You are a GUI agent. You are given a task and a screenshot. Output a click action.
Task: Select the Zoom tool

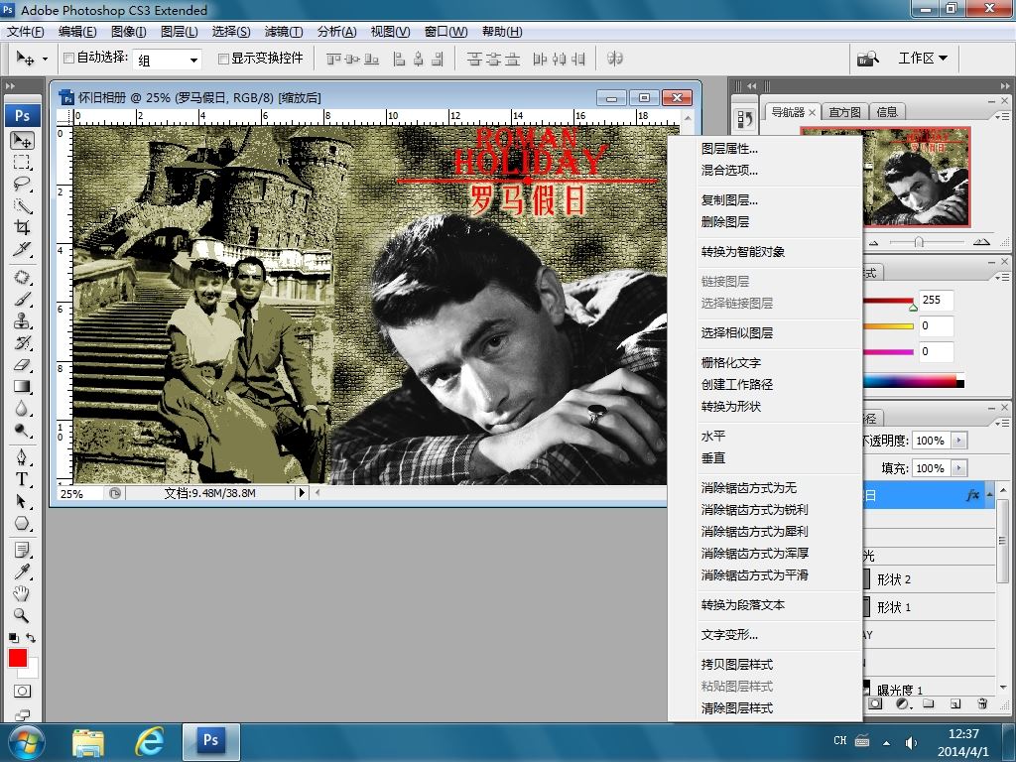22,615
